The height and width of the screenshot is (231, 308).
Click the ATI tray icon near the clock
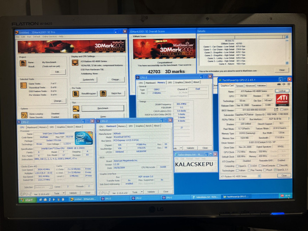282,196
